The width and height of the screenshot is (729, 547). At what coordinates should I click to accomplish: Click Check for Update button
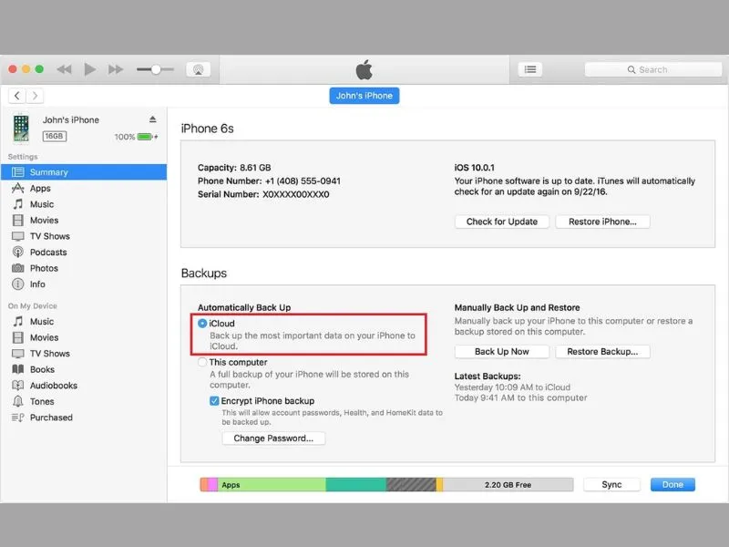[x=502, y=222]
